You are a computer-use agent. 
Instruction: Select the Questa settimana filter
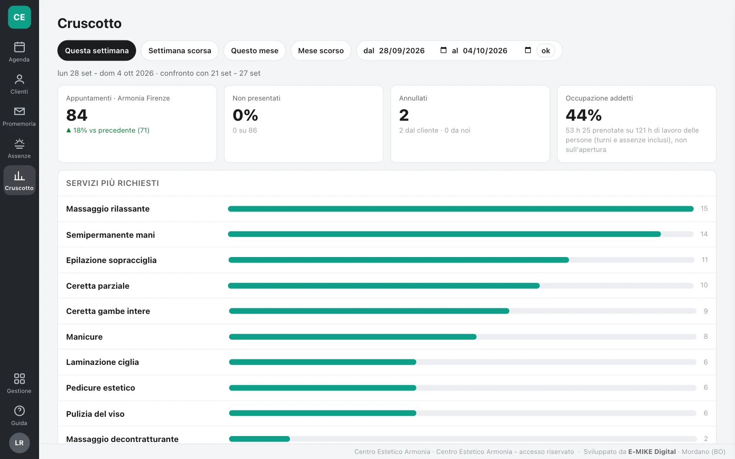click(x=96, y=50)
